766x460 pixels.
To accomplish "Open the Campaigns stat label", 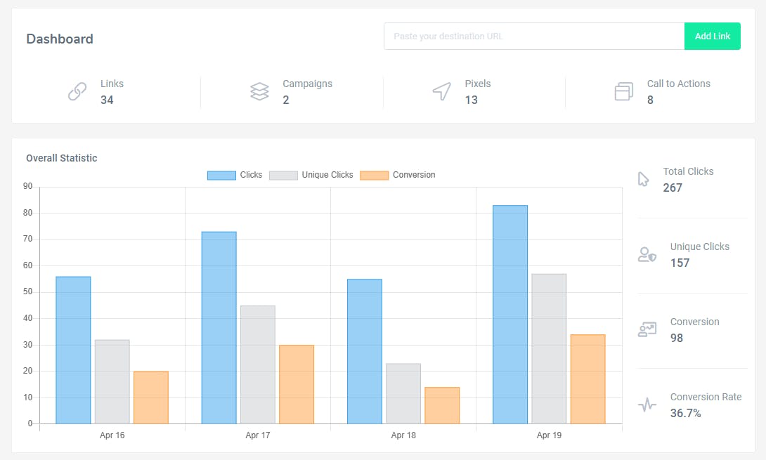I will (307, 84).
